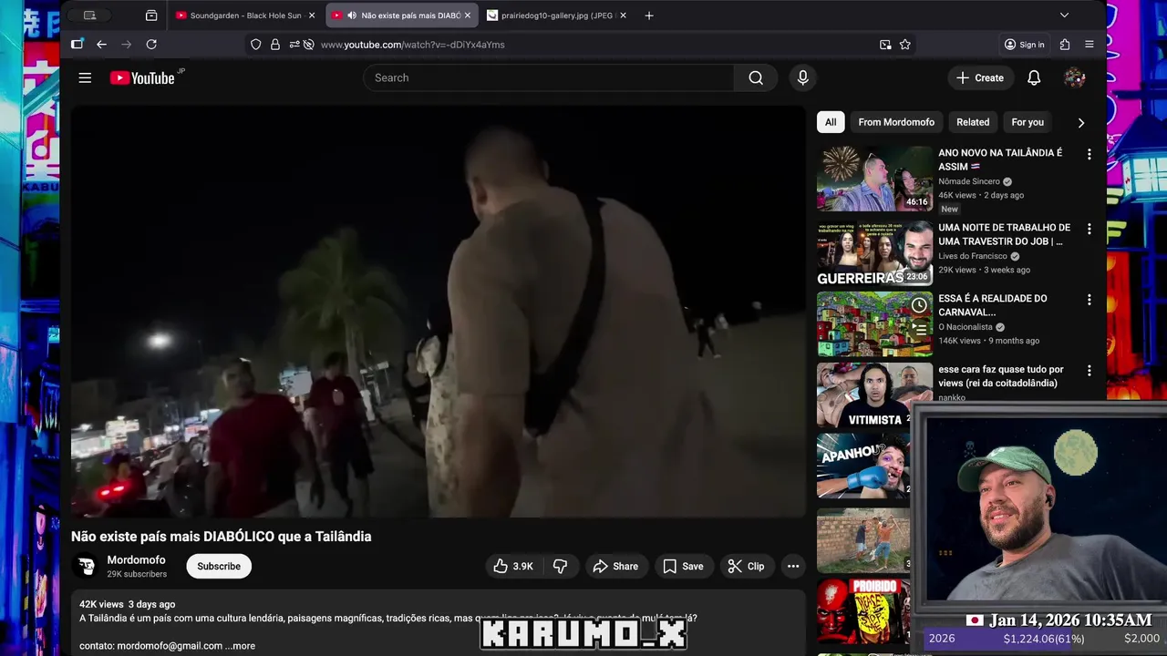
Task: Reload the current page
Action: click(151, 44)
